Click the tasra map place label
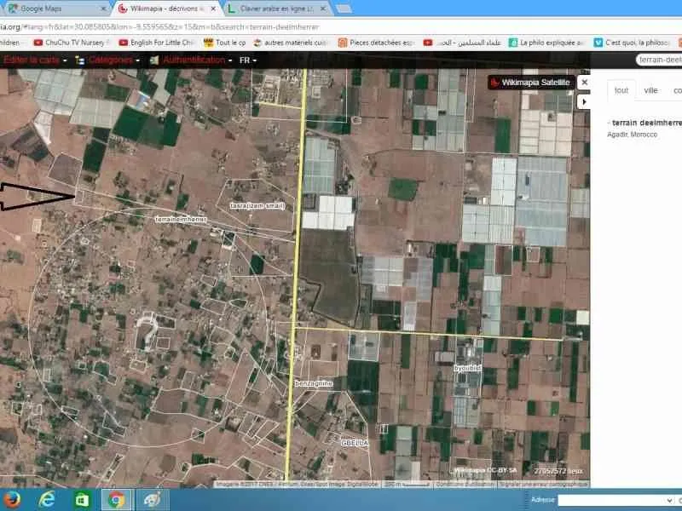 pyautogui.click(x=257, y=205)
